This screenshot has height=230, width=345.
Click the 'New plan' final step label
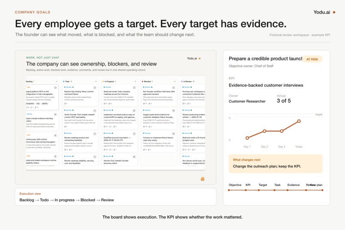point(316,185)
